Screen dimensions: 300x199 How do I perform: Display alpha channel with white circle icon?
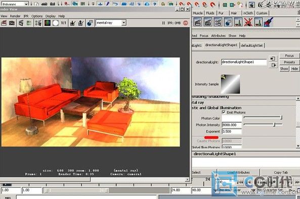point(56,23)
